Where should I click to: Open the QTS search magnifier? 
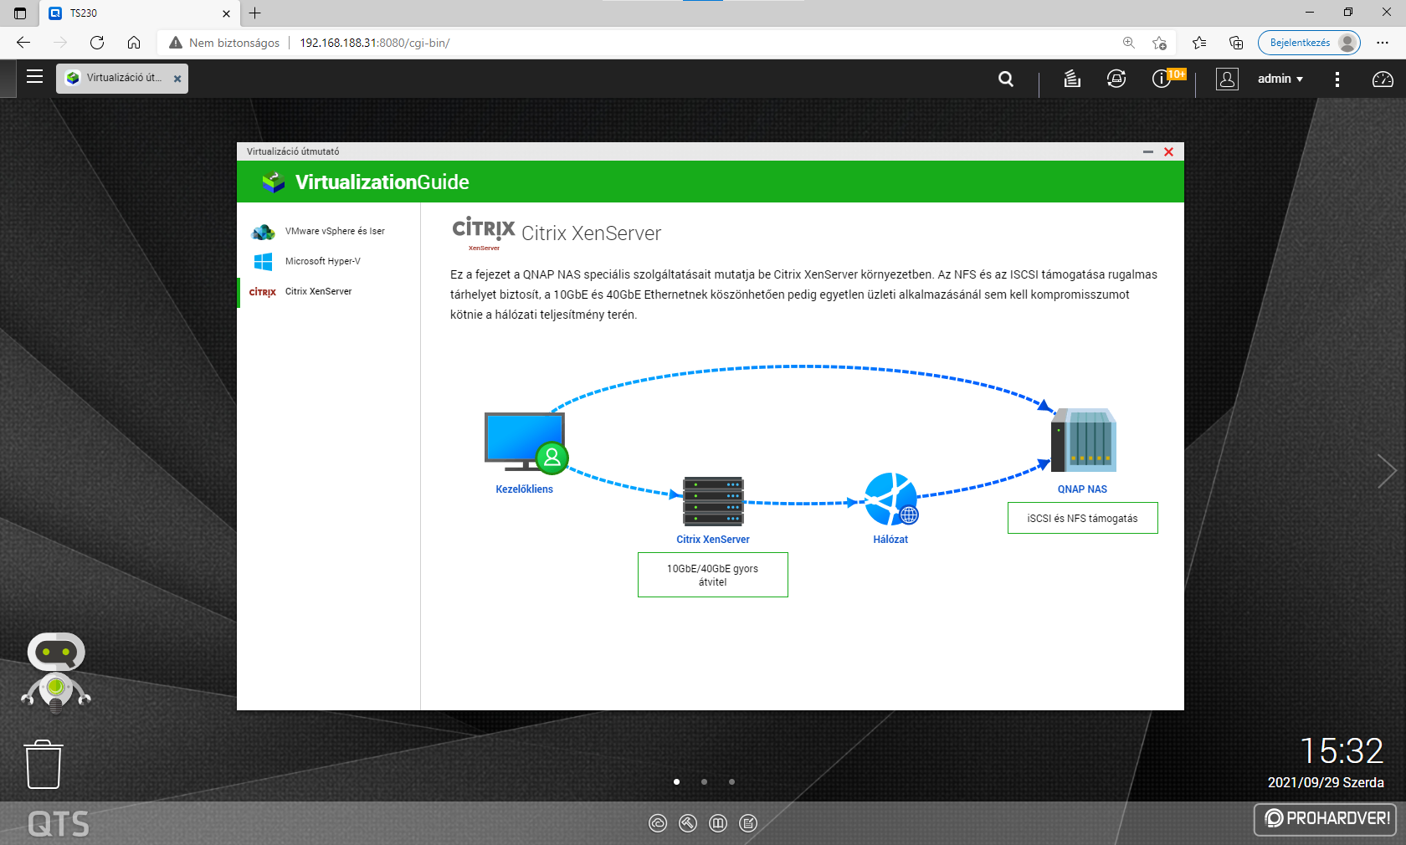tap(1006, 79)
